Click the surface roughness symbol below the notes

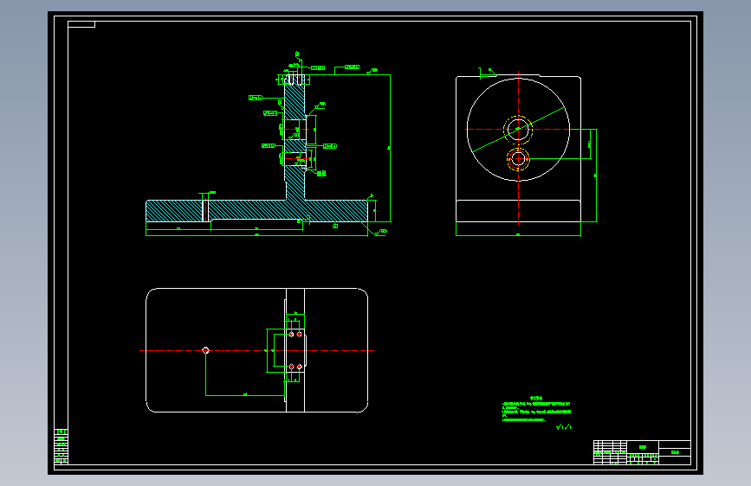click(564, 426)
